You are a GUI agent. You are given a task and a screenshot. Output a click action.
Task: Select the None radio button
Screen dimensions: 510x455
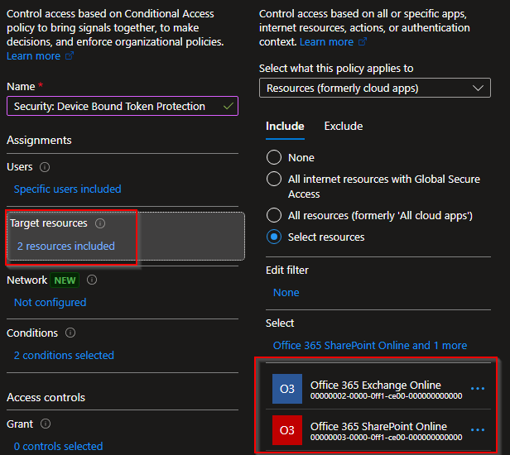tap(274, 157)
